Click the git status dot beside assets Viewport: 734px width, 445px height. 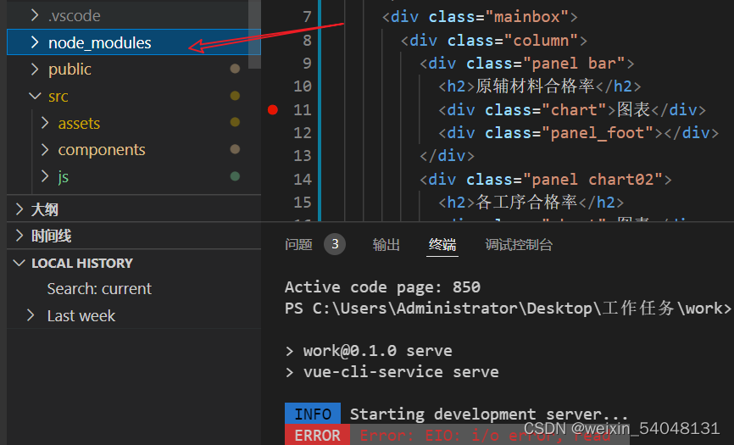tap(235, 122)
